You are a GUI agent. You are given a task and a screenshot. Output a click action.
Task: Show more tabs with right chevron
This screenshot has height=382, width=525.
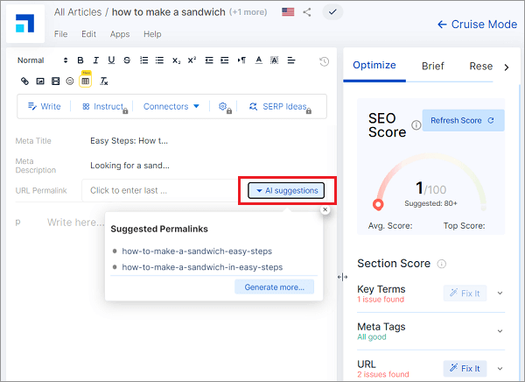[507, 67]
